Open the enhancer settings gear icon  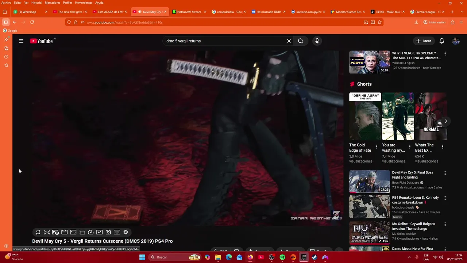[126, 232]
